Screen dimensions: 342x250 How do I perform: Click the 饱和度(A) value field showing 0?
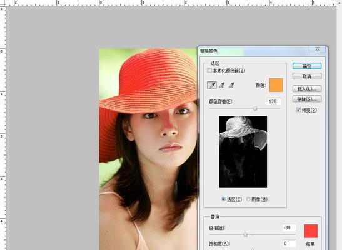pyautogui.click(x=289, y=244)
